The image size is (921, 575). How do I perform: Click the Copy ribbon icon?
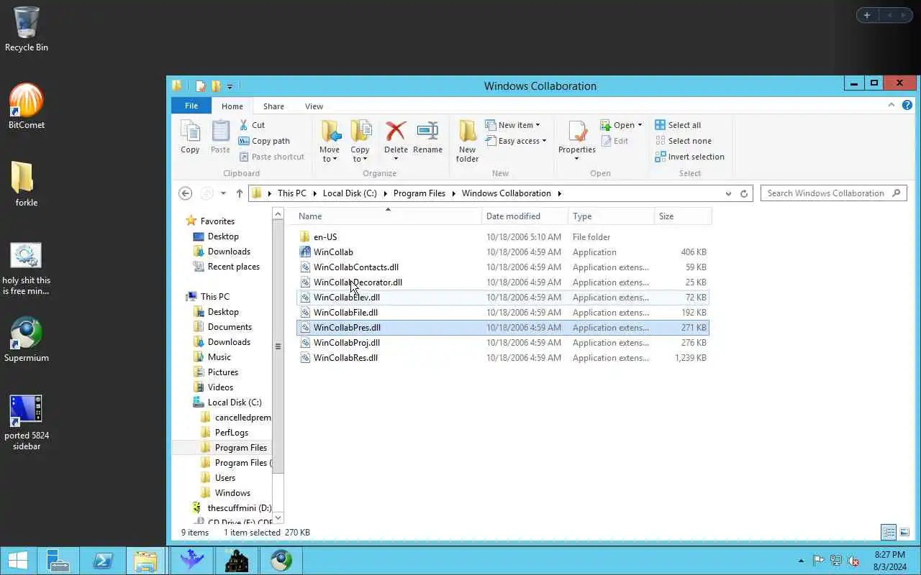(x=190, y=137)
